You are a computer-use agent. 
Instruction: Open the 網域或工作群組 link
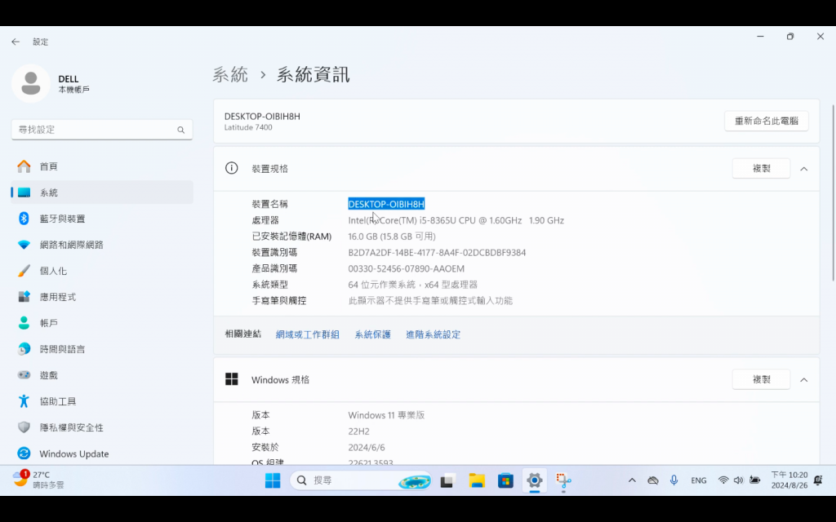click(307, 334)
